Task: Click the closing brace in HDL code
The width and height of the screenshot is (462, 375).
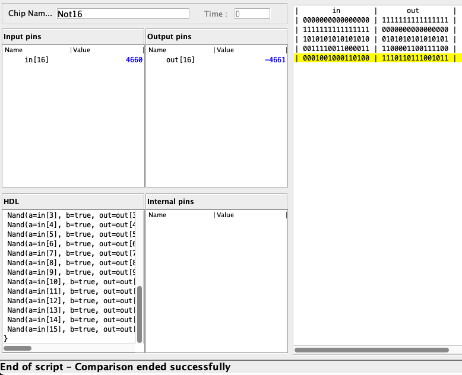Action: [5, 338]
